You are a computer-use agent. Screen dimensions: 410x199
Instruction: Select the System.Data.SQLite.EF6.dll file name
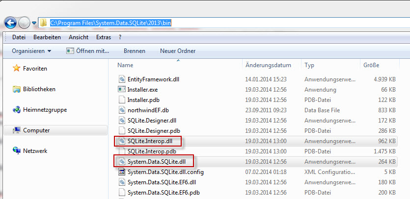coord(162,182)
